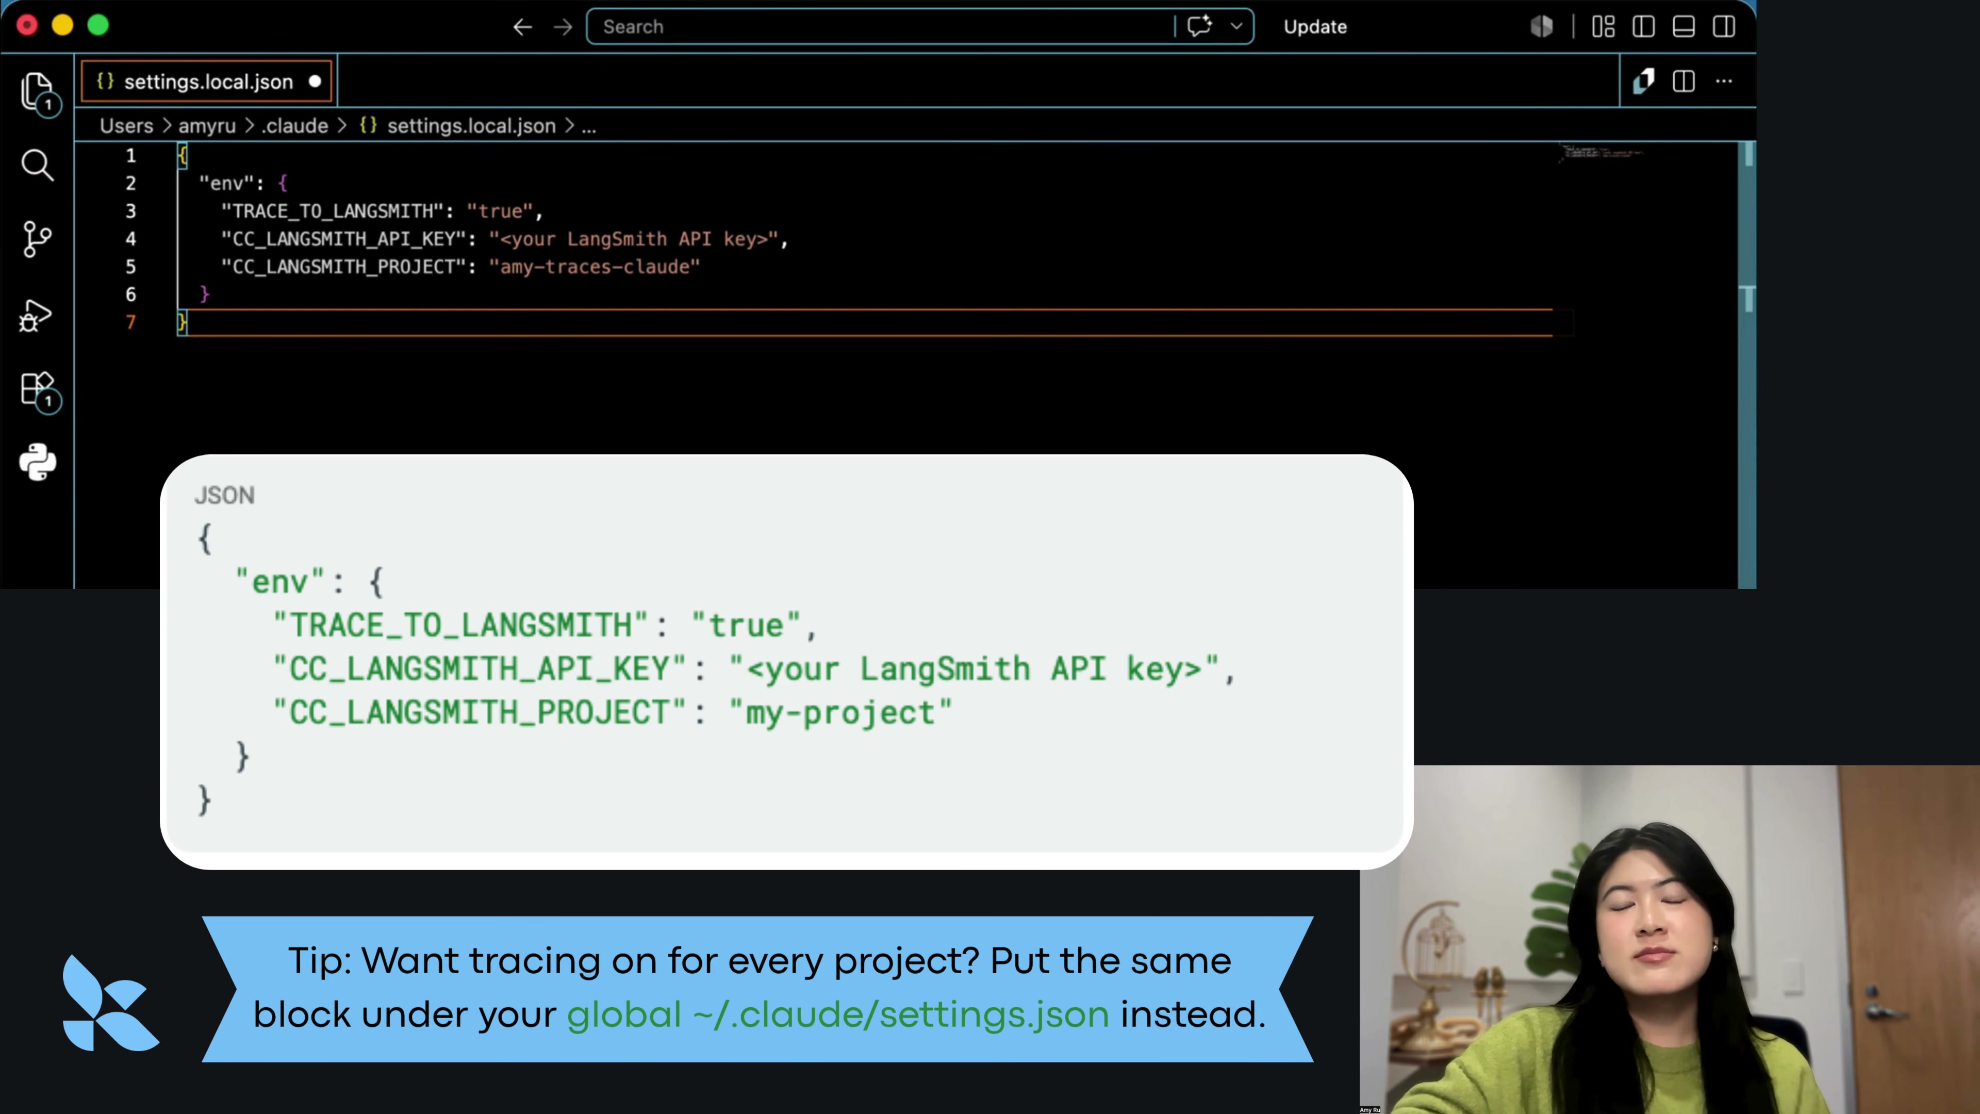This screenshot has width=1980, height=1114.
Task: Select the settings.local.json editor tab
Action: point(207,81)
